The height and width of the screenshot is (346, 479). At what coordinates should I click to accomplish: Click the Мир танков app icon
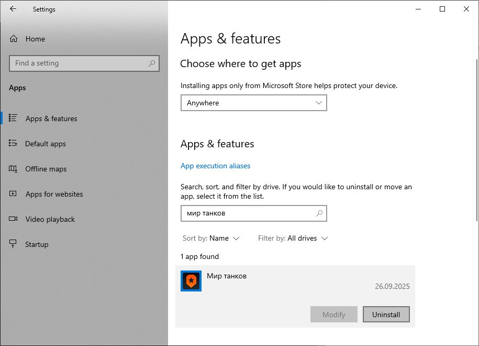[191, 281]
